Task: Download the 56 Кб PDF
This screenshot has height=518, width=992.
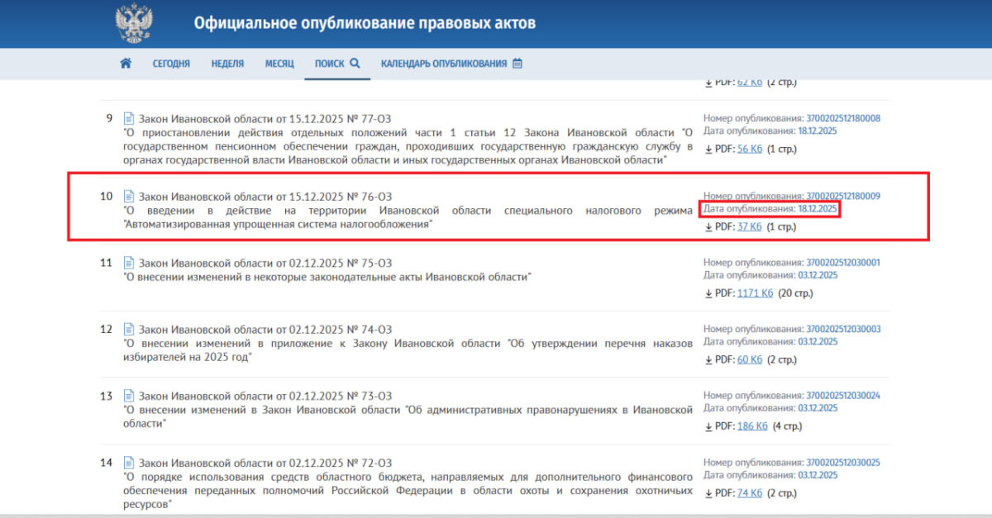Action: tap(749, 149)
